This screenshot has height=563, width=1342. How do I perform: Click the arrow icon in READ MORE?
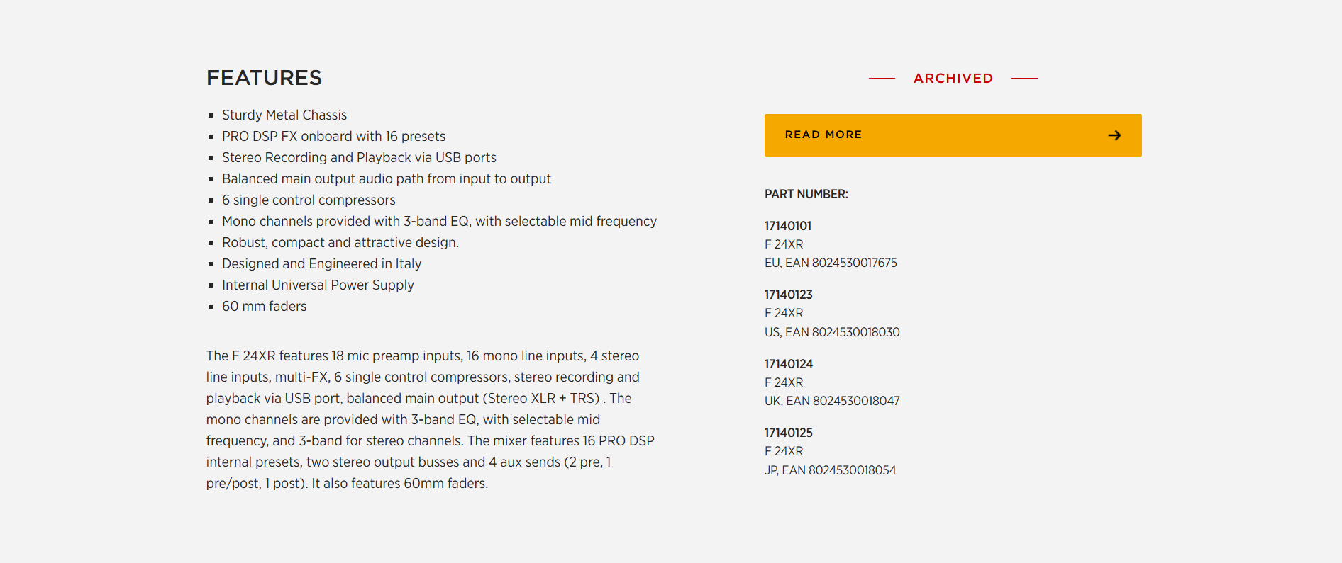(x=1114, y=135)
